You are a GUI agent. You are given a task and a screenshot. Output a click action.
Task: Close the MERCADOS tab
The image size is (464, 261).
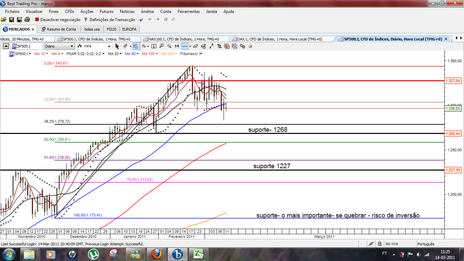33,29
